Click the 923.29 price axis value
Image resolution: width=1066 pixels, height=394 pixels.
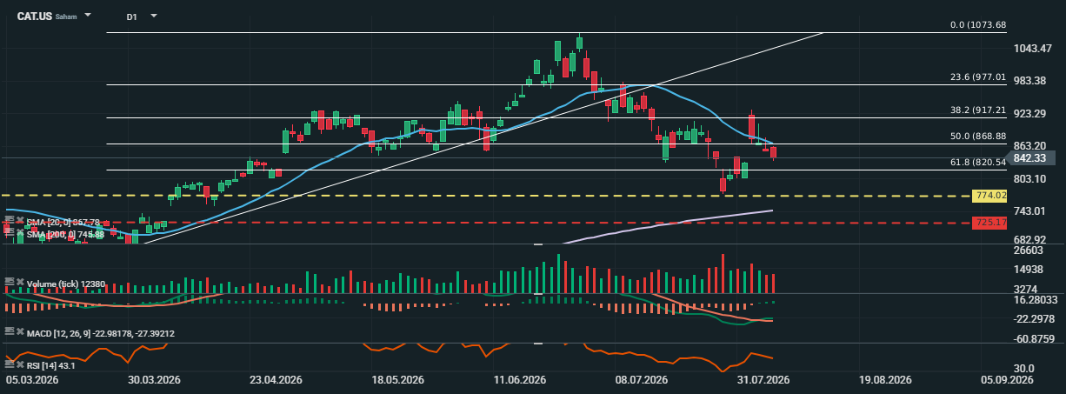pos(1032,113)
